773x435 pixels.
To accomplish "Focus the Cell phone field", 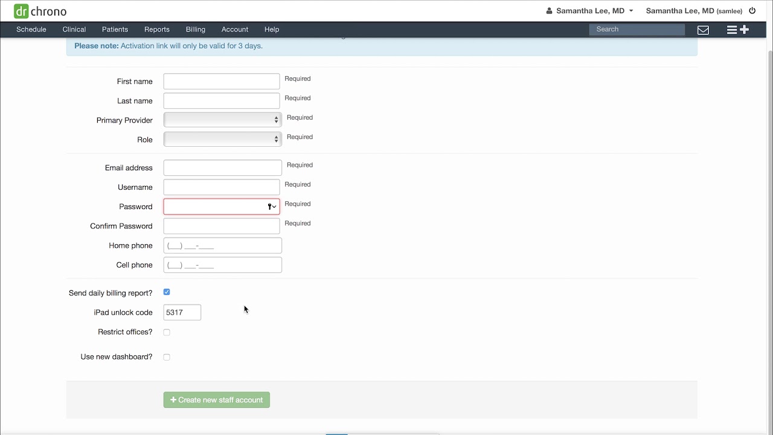I will [x=222, y=265].
